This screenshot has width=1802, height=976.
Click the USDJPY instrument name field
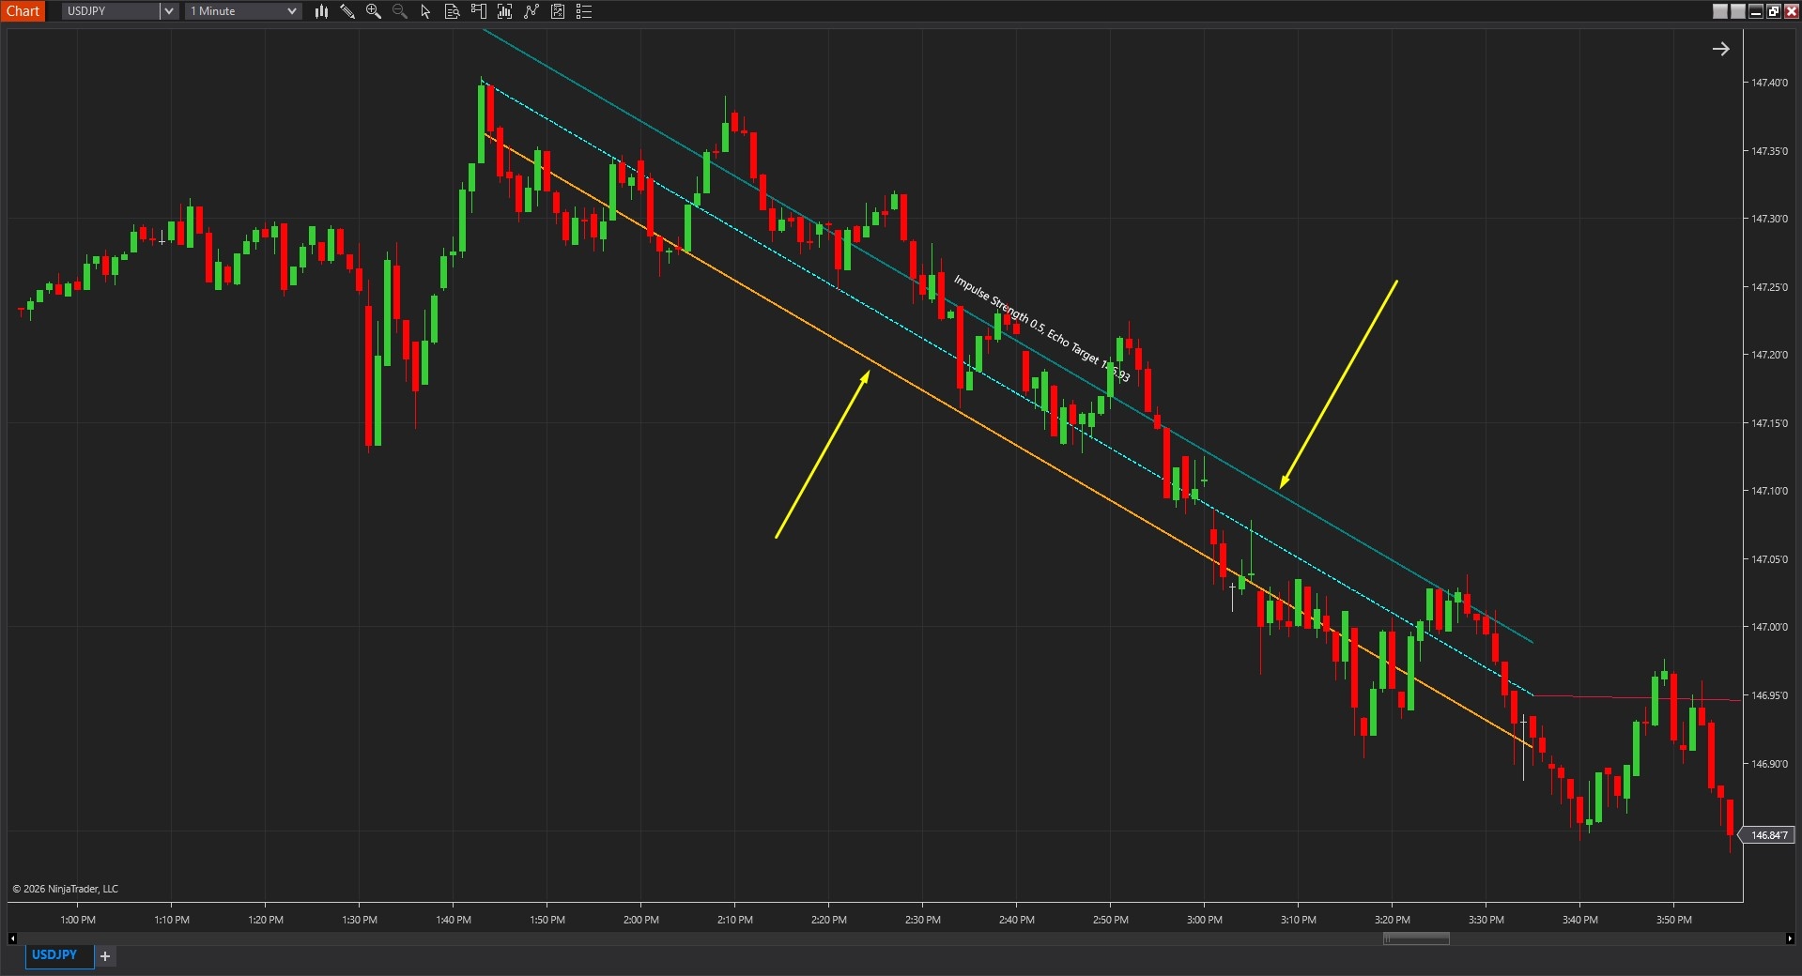coord(111,11)
